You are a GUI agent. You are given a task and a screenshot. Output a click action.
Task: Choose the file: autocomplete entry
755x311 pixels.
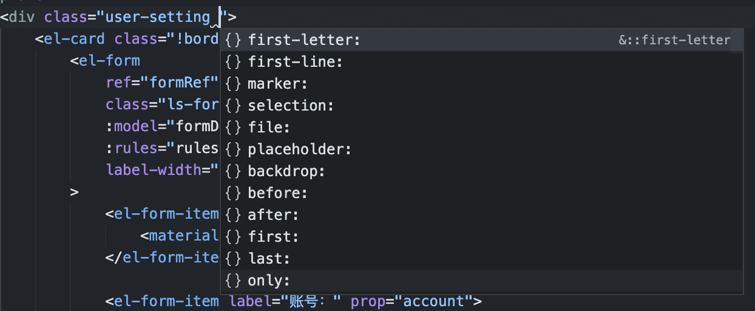[482, 128]
